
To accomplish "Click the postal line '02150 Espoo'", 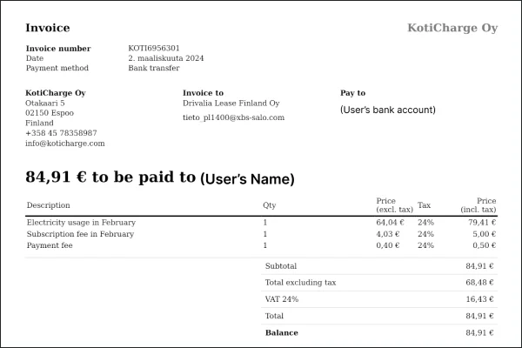I will pos(50,113).
